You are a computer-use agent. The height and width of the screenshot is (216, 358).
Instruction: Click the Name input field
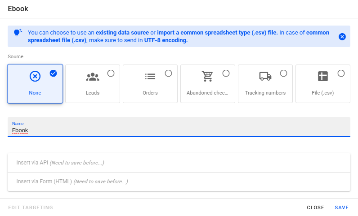pyautogui.click(x=179, y=130)
